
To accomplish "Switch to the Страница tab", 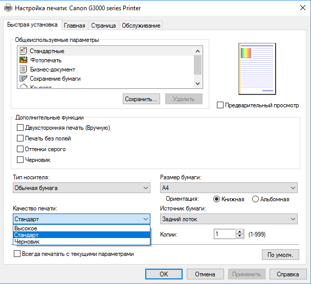I will [103, 26].
